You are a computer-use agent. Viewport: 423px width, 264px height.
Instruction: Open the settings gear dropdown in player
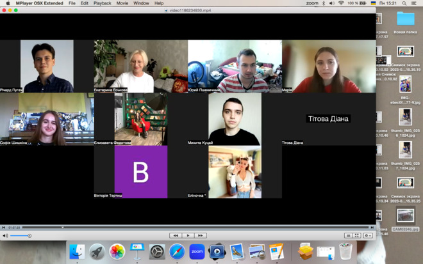coord(368,236)
